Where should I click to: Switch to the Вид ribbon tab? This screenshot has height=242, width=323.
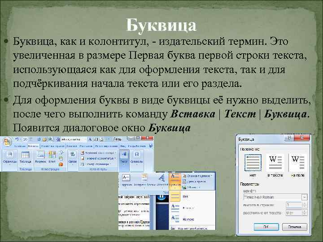tap(123, 146)
